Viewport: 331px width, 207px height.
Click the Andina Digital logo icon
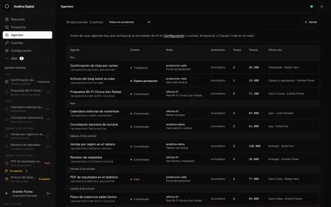tap(7, 6)
